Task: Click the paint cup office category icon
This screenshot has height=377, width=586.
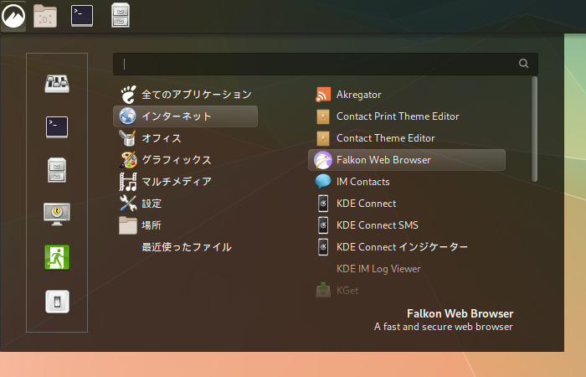Action: tap(128, 138)
